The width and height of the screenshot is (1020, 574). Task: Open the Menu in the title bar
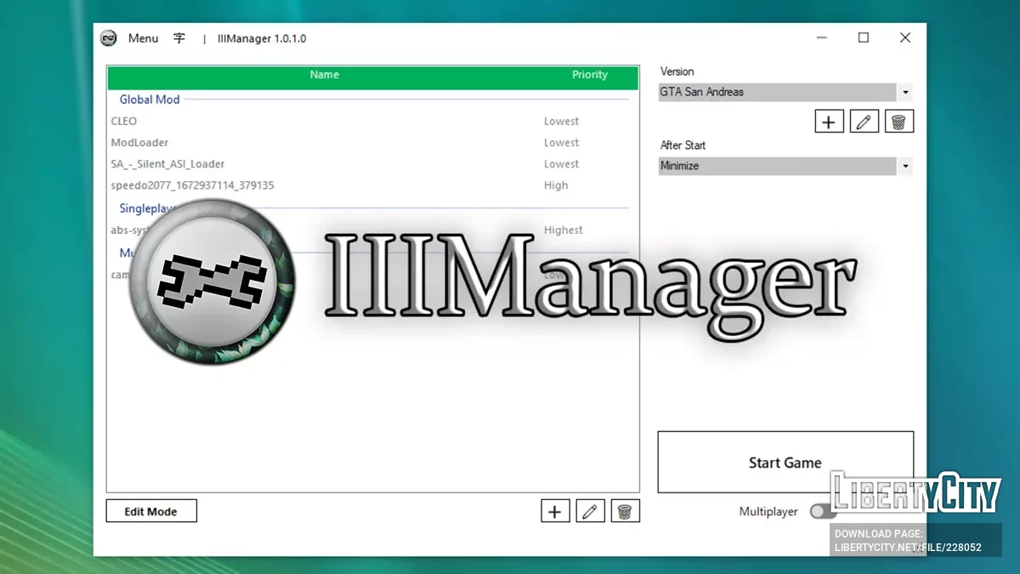coord(143,38)
